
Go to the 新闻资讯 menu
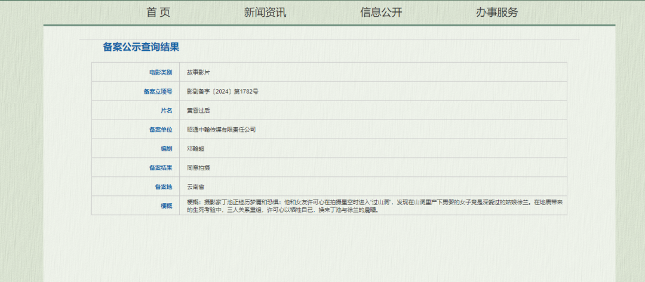[x=265, y=13]
